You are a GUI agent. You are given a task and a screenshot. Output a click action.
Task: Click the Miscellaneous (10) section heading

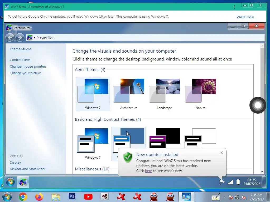(92, 169)
